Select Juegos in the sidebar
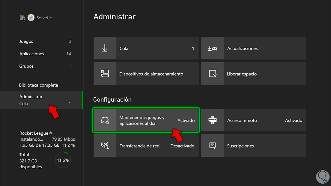331x186 pixels. 26,42
